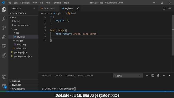Split the terminal panel
This screenshot has width=174, height=98.
pyautogui.click(x=153, y=76)
